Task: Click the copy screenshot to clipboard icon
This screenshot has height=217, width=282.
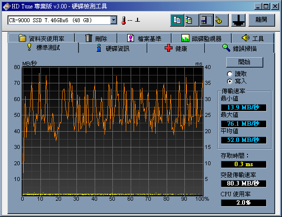Action: point(192,20)
